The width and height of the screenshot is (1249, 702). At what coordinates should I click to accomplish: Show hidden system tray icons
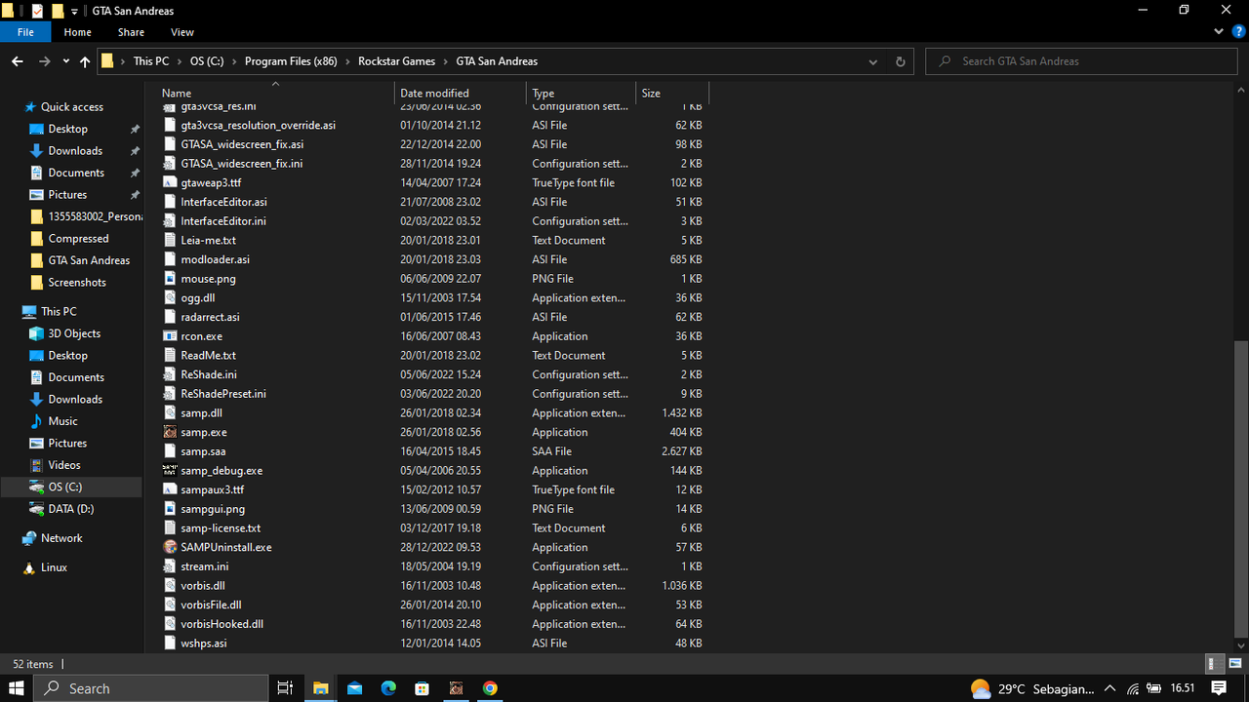pyautogui.click(x=1109, y=688)
